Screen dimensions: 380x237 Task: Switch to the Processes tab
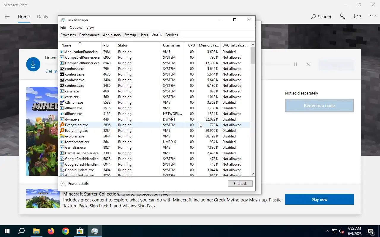click(68, 35)
